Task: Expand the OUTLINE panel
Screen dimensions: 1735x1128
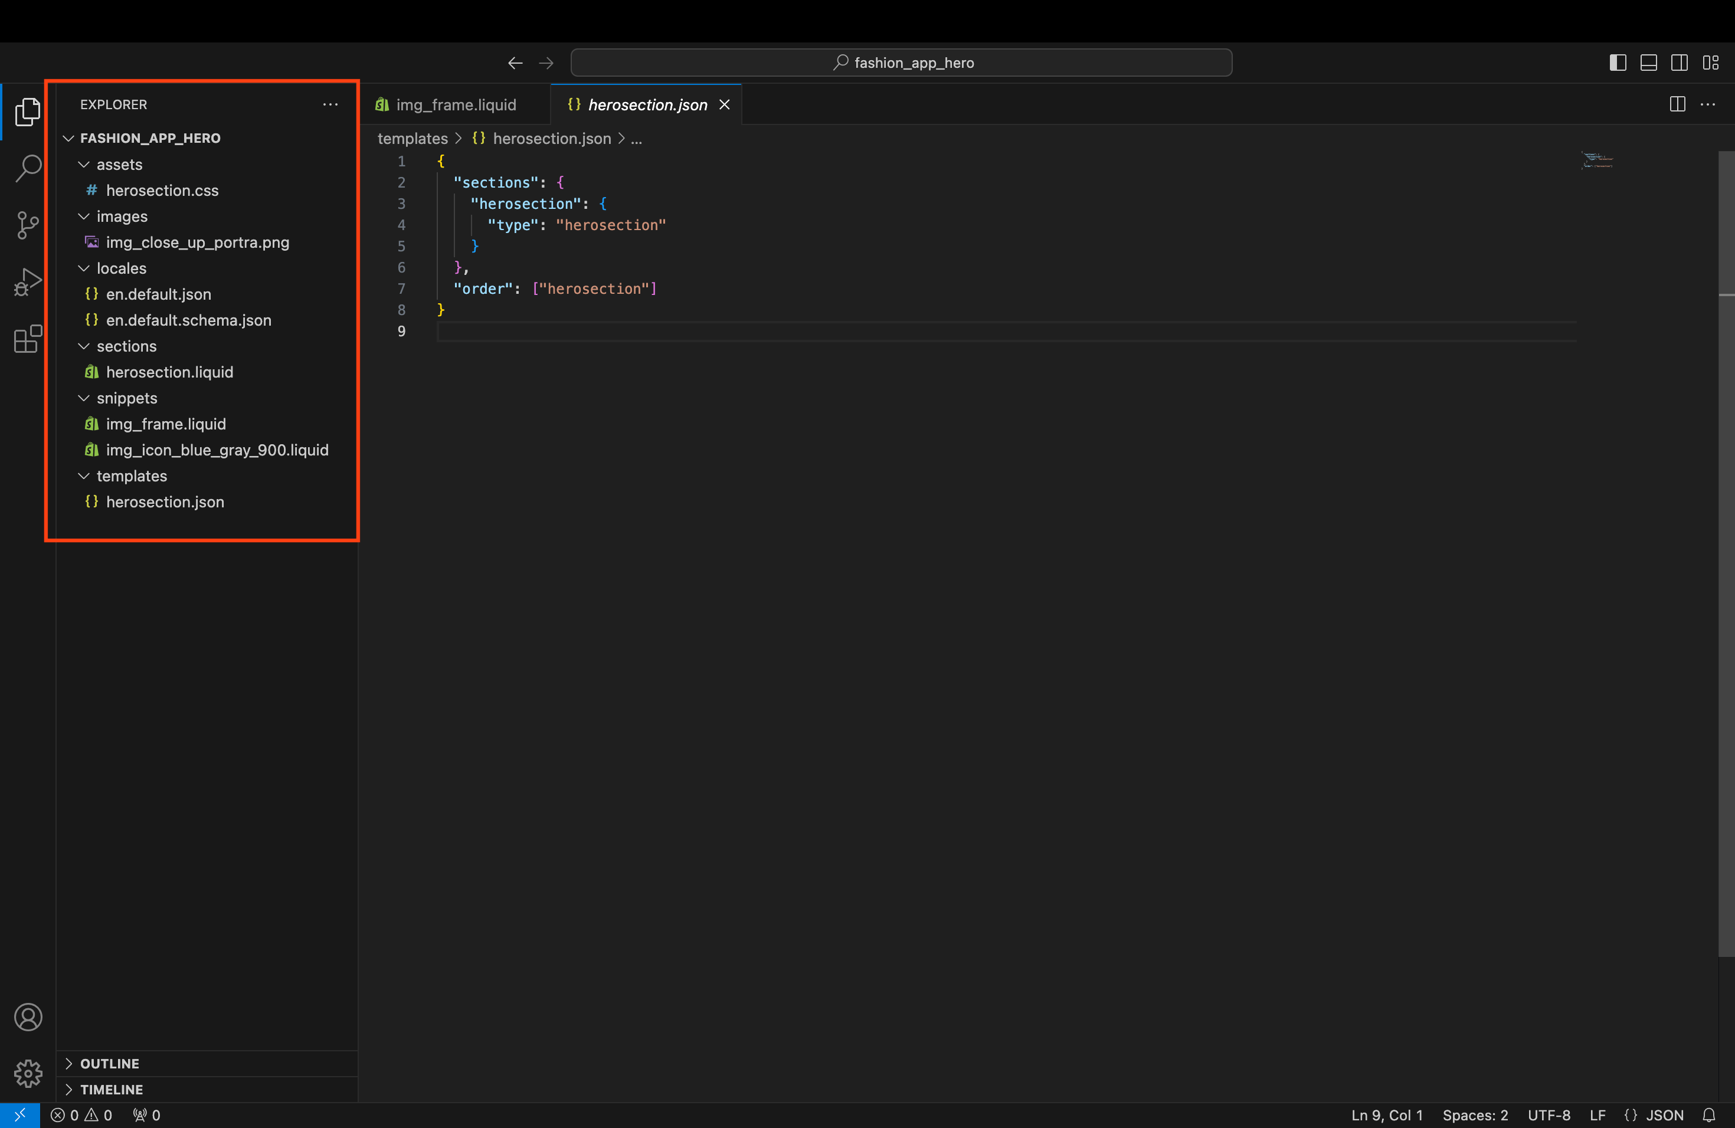Action: pyautogui.click(x=207, y=1063)
